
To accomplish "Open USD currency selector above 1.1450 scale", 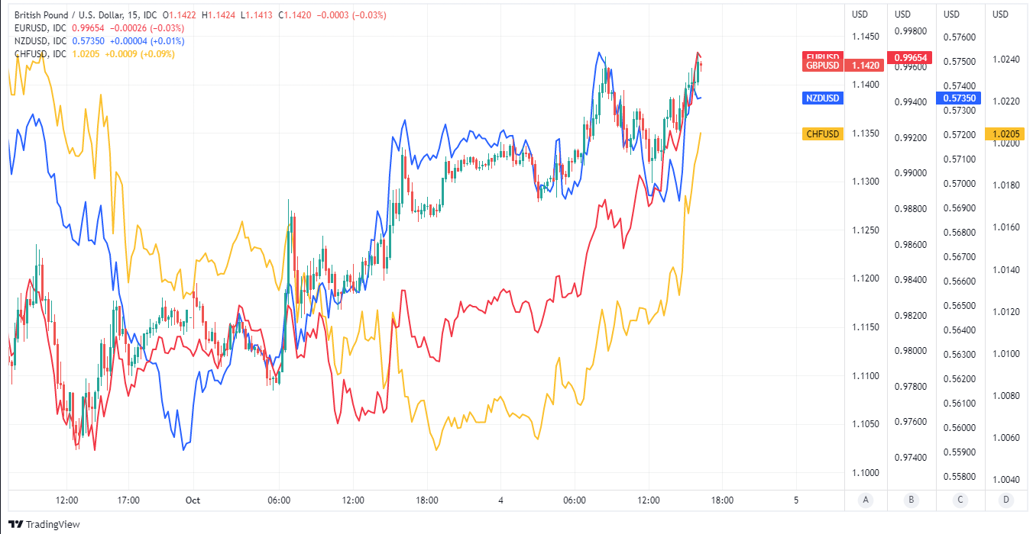I will 860,14.
